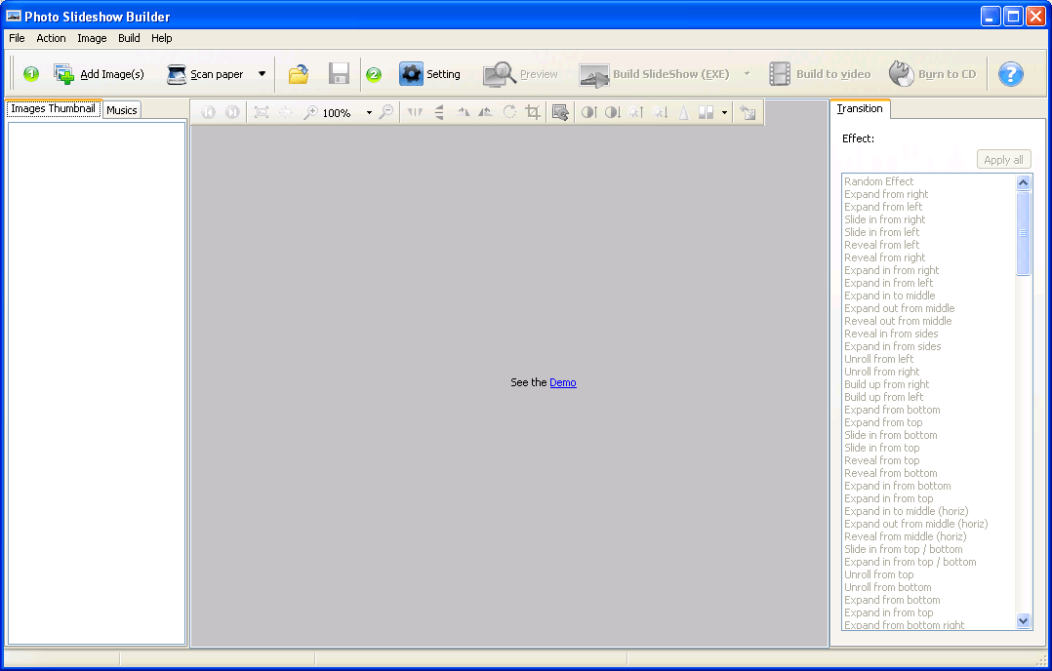Click the rotate image icon
Image resolution: width=1052 pixels, height=671 pixels.
[509, 112]
